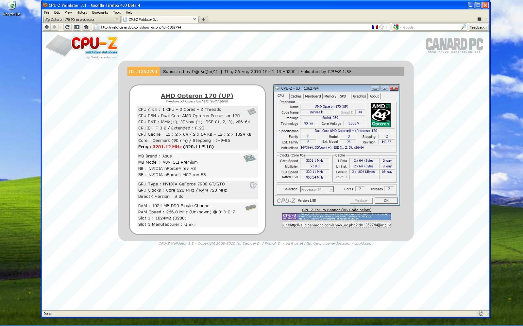Click the Done status bar text
This screenshot has height=326, width=523.
(47, 314)
